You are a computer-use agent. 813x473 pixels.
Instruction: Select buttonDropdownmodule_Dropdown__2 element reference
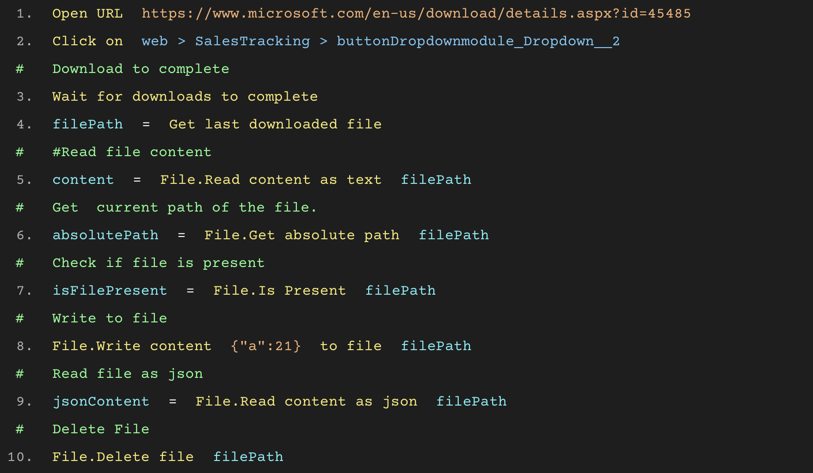478,41
